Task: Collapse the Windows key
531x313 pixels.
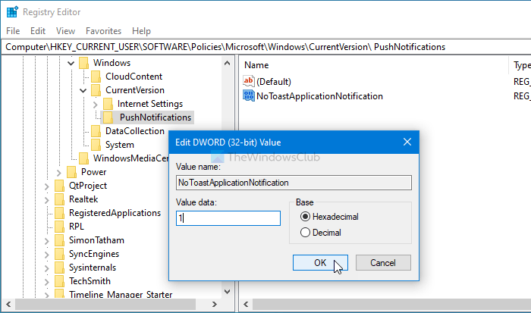Action: [71, 63]
